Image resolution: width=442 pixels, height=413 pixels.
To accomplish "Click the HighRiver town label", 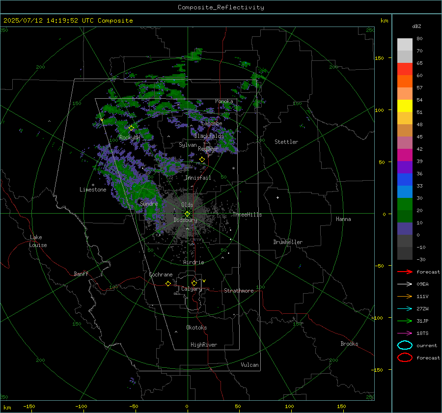I will [204, 345].
